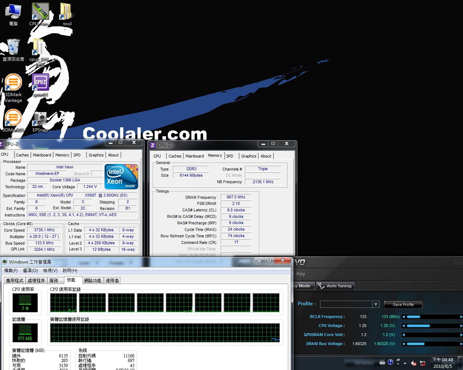Screen dimensions: 463x370
Task: Open the 檢視(V) menu in Task Manager
Action: (x=50, y=271)
